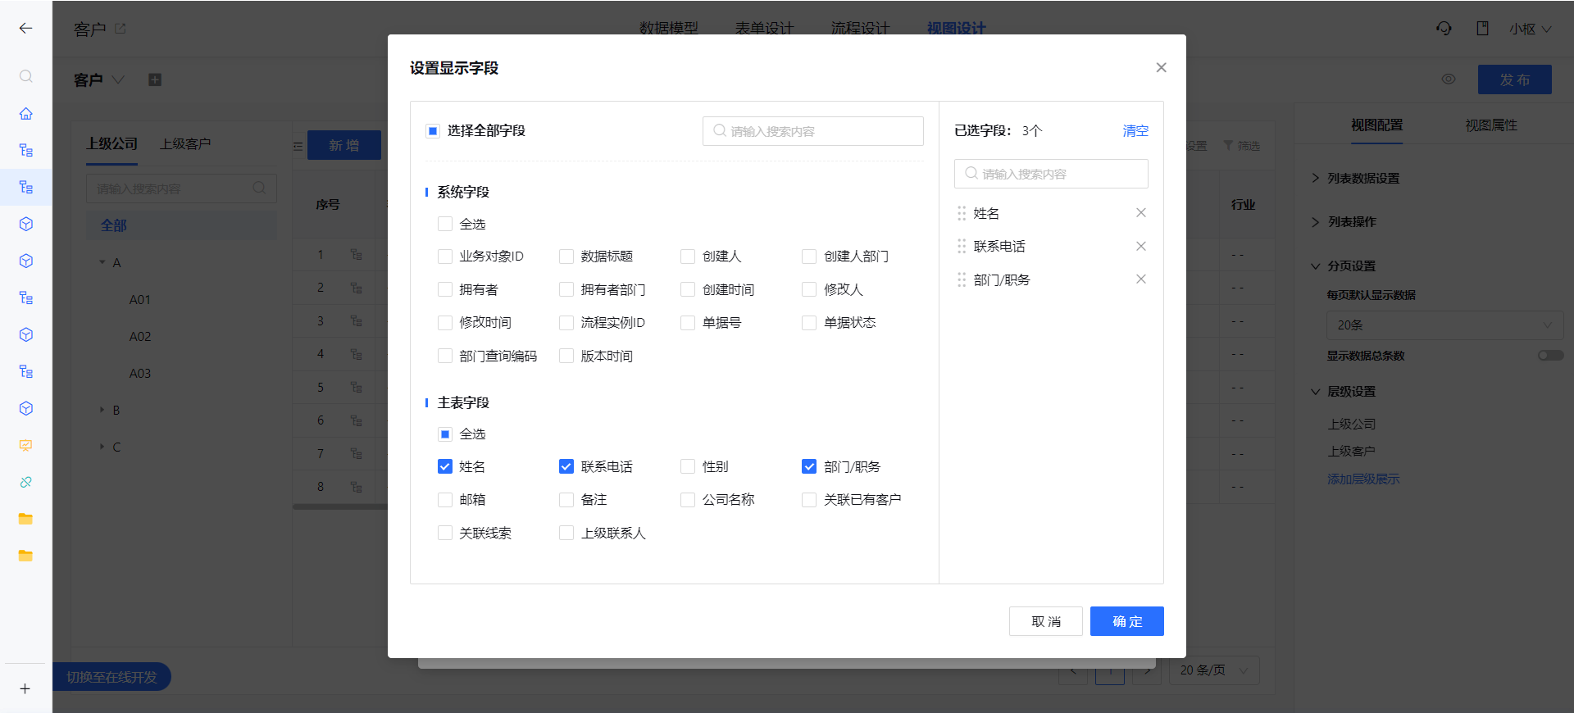
Task: Remove 部门/职务 from selected fields
Action: point(1140,279)
